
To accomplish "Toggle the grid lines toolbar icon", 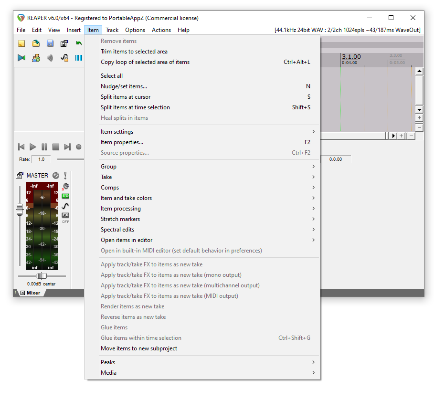I will (x=79, y=58).
